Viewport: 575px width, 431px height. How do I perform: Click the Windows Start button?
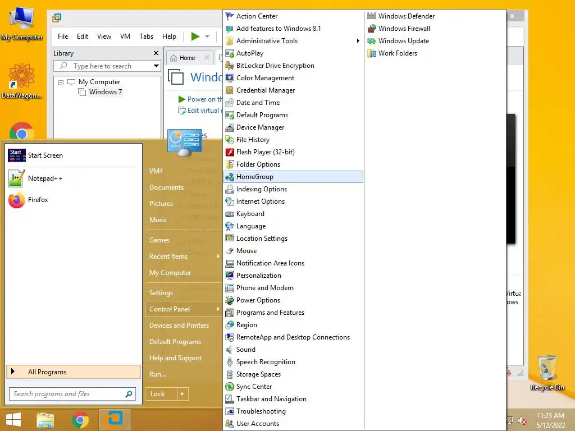pos(13,420)
